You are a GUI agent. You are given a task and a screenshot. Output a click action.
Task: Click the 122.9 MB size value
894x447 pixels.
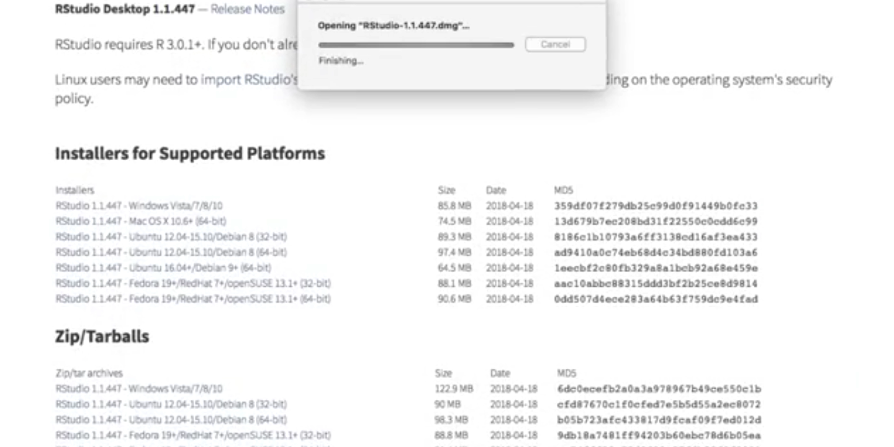[x=454, y=389]
